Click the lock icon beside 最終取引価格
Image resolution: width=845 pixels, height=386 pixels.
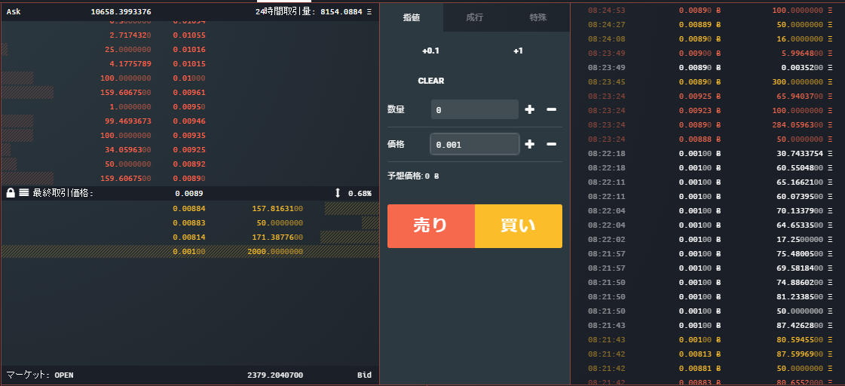click(11, 193)
